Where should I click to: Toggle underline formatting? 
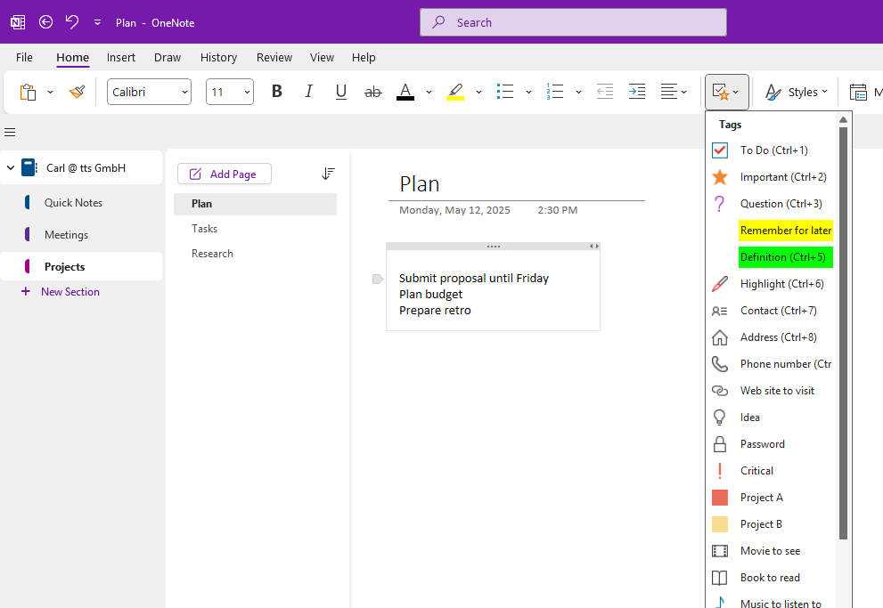click(340, 91)
